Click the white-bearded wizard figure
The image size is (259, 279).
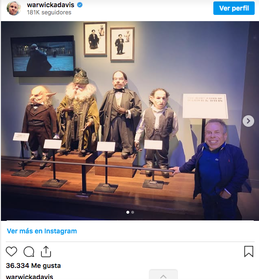[78, 110]
